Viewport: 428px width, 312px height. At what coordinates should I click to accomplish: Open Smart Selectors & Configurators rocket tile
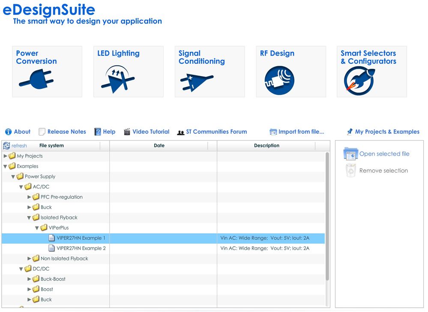point(372,72)
